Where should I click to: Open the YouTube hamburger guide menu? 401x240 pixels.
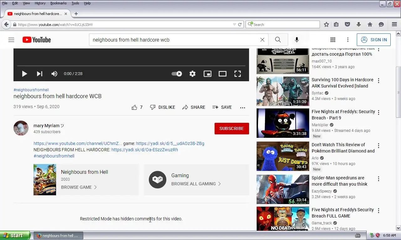pyautogui.click(x=11, y=40)
